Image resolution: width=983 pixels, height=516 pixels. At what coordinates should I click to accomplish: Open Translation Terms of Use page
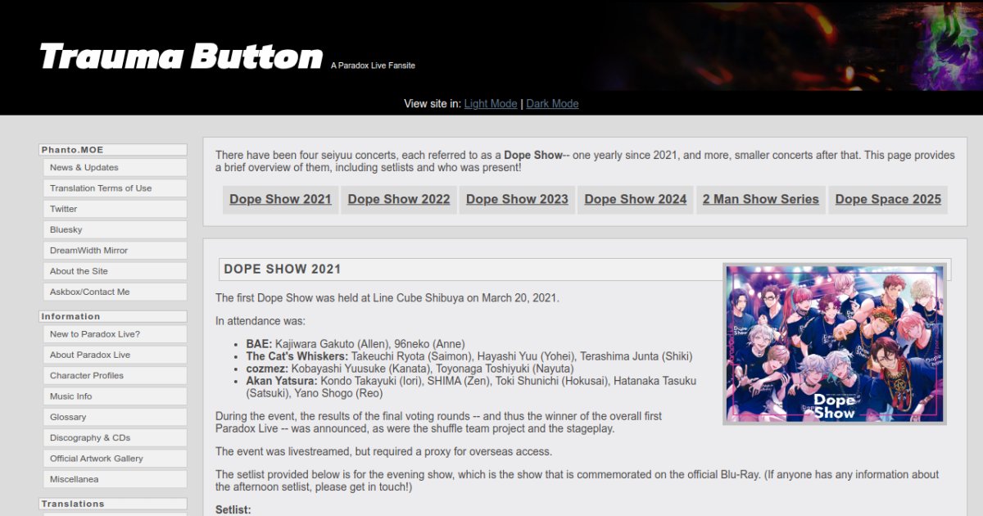tap(101, 188)
